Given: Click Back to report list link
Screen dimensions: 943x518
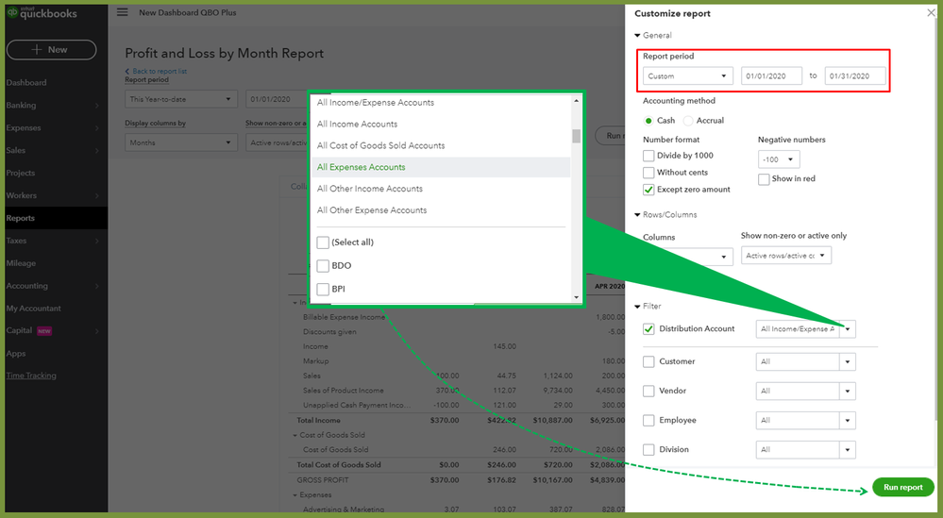Looking at the screenshot, I should click(x=157, y=71).
